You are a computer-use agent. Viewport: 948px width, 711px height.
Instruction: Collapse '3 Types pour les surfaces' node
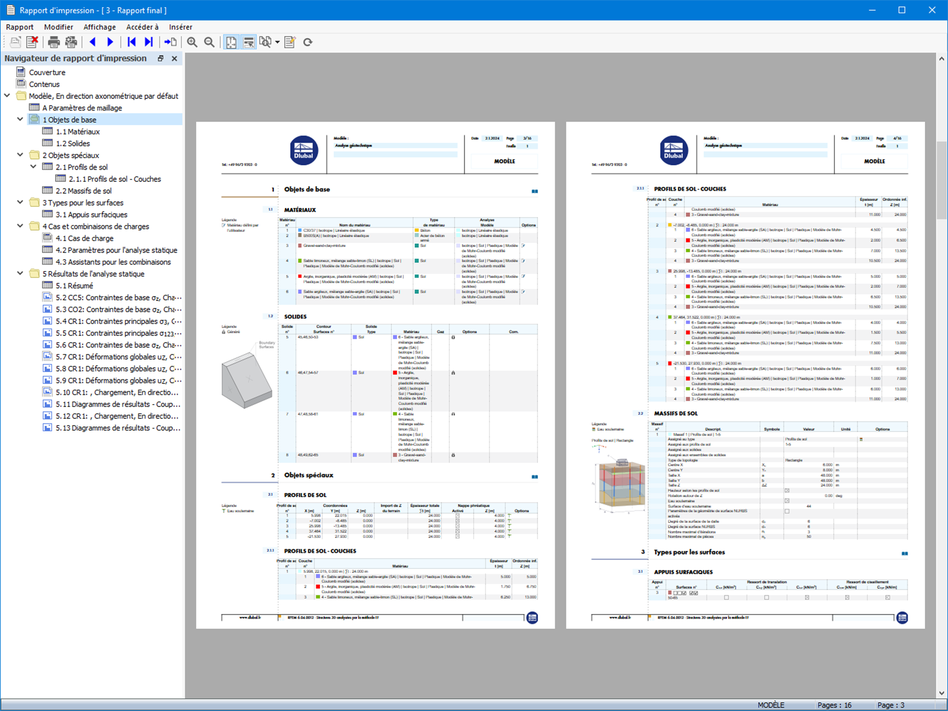[20, 202]
